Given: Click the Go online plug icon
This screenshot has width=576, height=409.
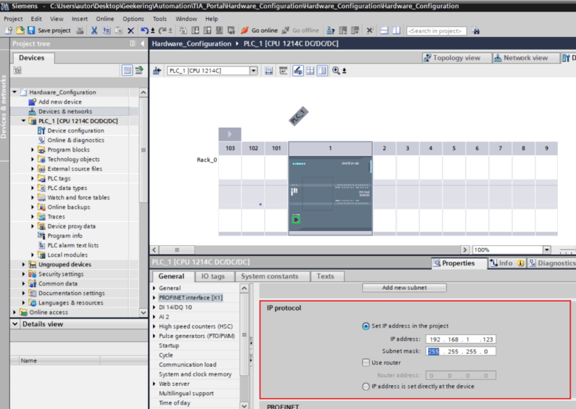Looking at the screenshot, I should [244, 30].
